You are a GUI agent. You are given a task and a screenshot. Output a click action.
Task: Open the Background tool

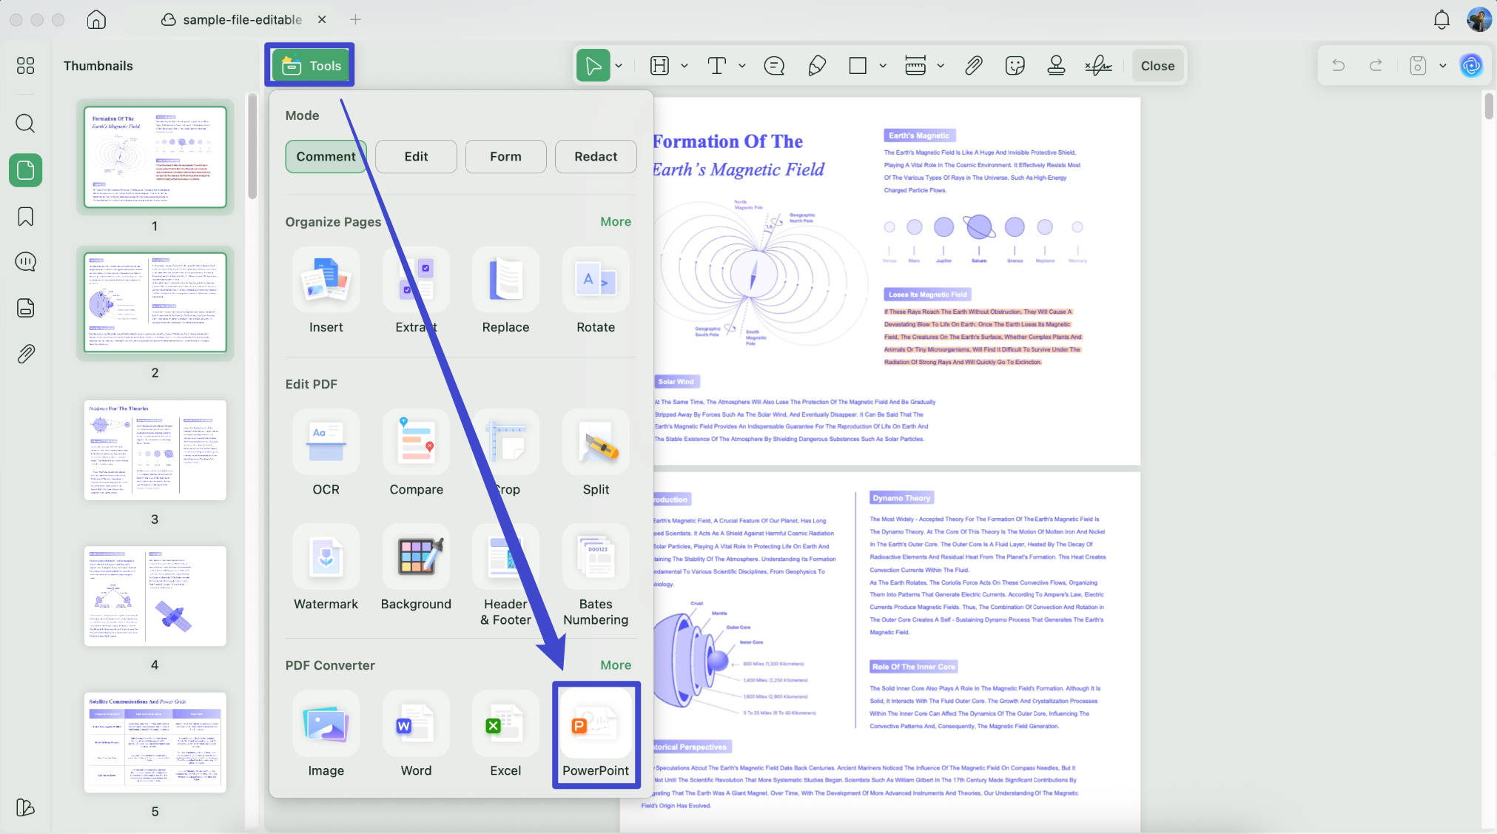[416, 569]
